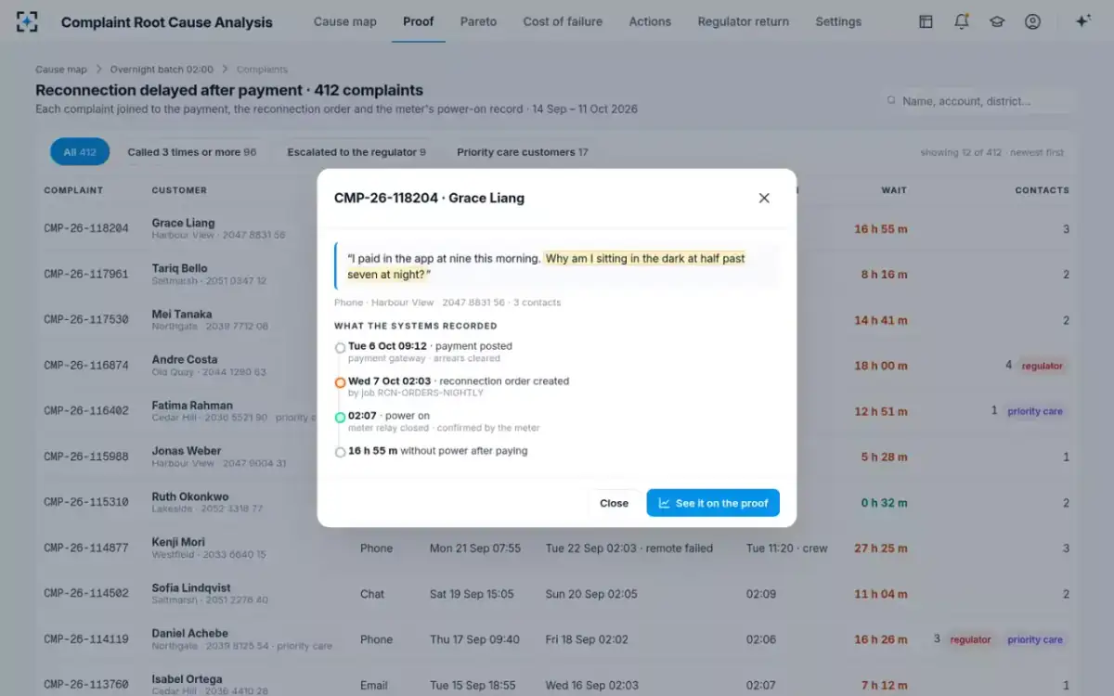Click the Tue 11:20 crew cell
Screen dimensions: 1114x696
pos(787,548)
